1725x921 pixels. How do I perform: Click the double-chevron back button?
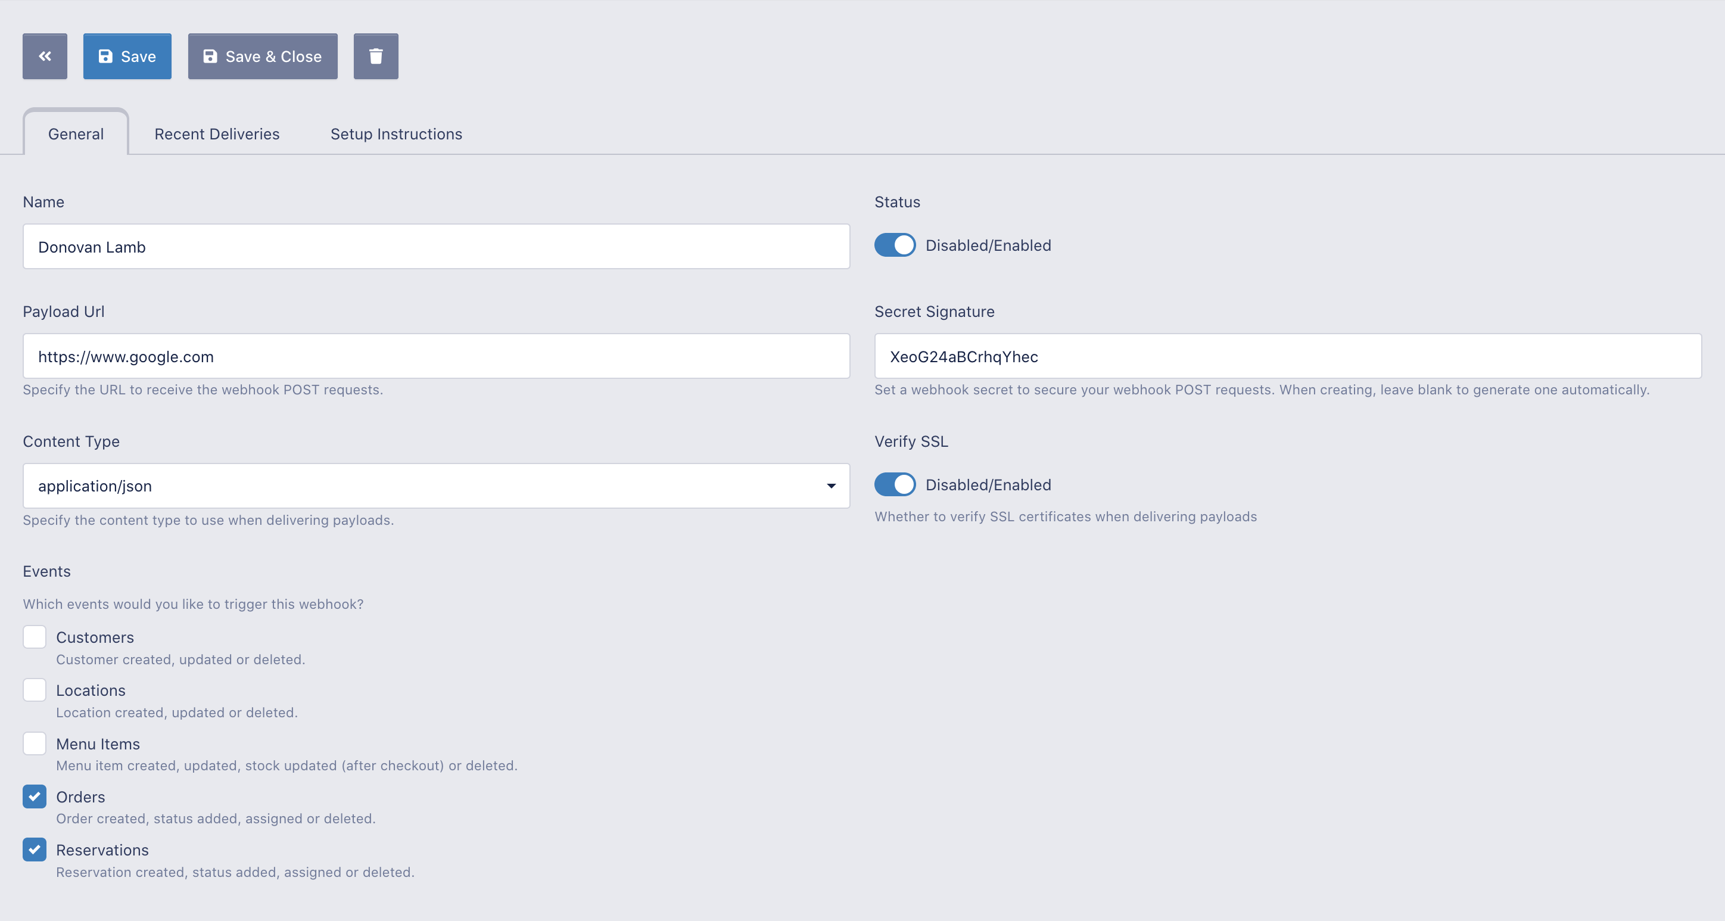pyautogui.click(x=45, y=56)
